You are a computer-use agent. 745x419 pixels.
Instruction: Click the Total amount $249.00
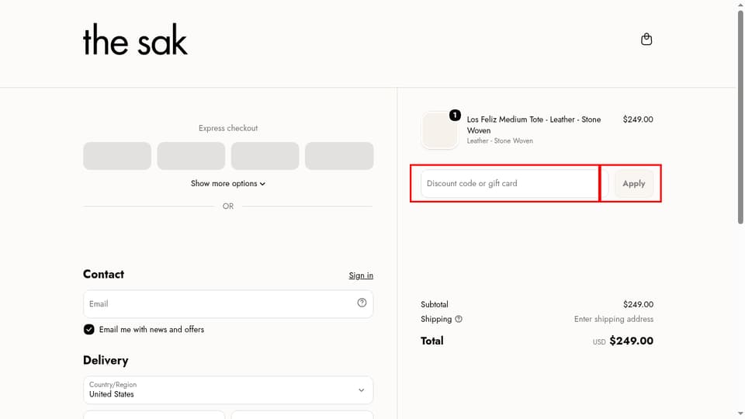[x=631, y=341]
